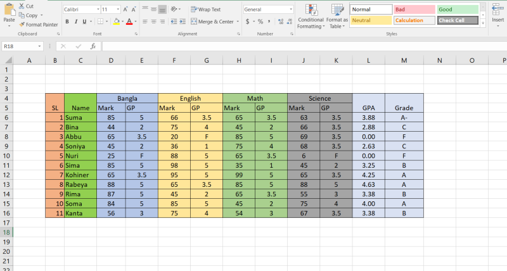Viewport: 507px width, 271px height.
Task: Center text horizontally
Action: coord(153,22)
